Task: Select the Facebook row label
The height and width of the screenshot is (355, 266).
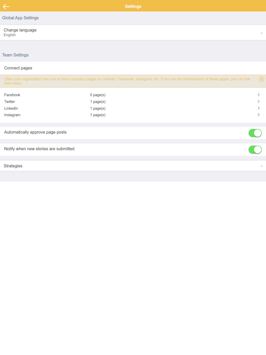Action: (12, 95)
